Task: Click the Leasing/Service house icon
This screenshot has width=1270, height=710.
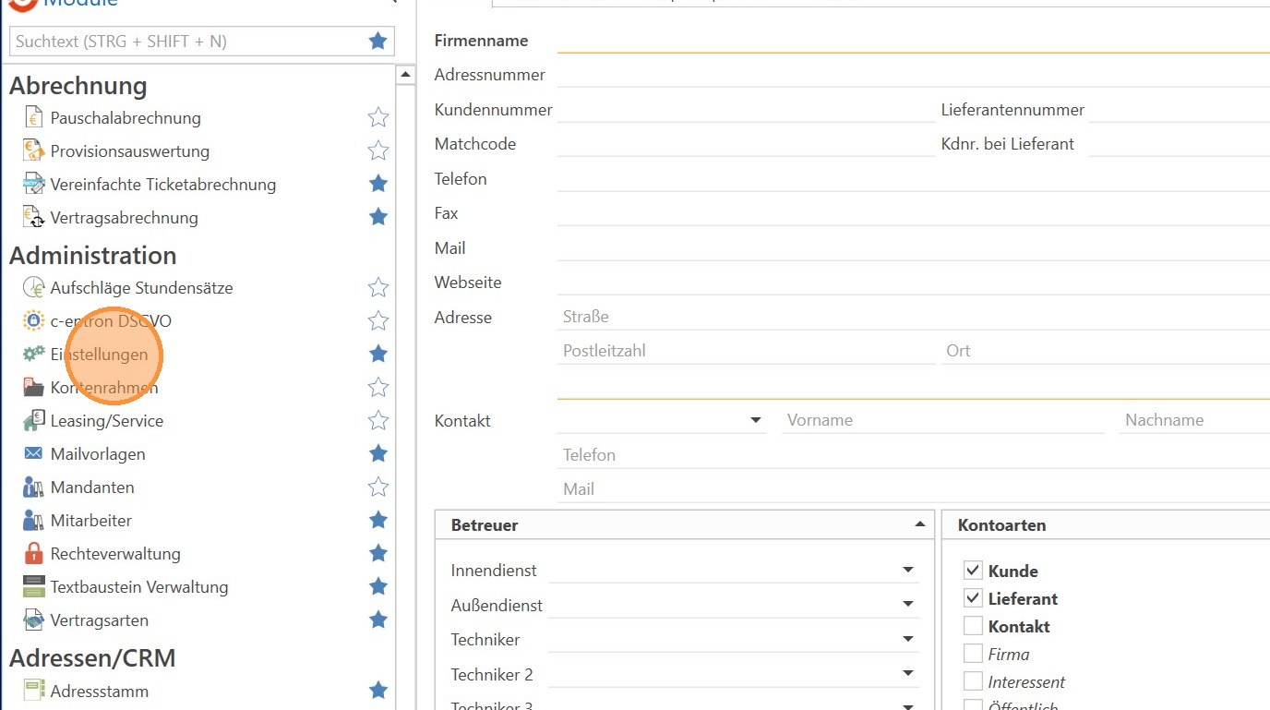Action: tap(34, 421)
